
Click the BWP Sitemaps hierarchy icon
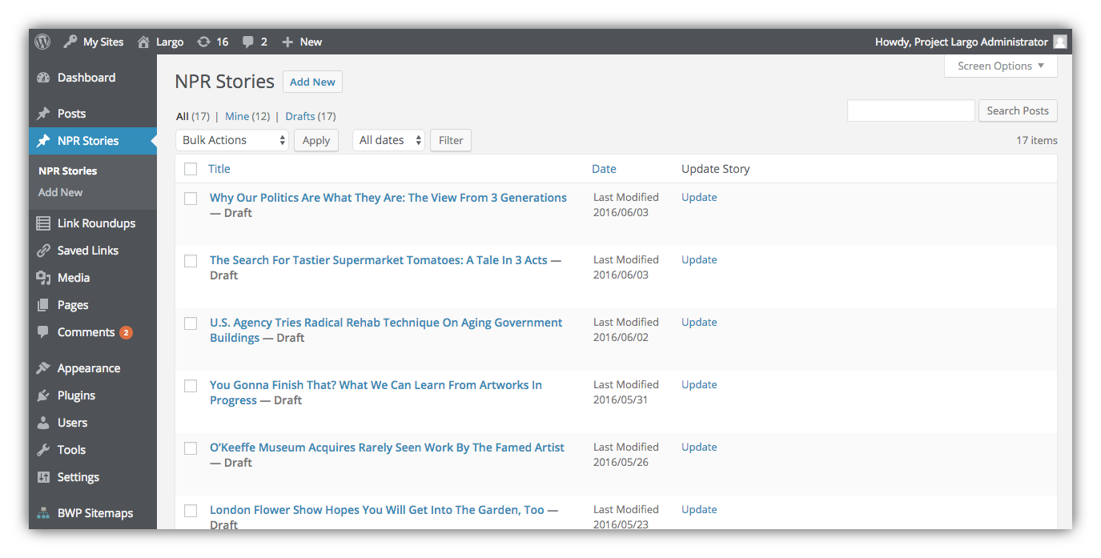43,513
